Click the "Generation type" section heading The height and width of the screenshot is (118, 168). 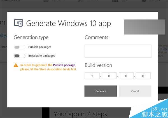(x=31, y=37)
